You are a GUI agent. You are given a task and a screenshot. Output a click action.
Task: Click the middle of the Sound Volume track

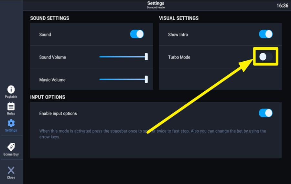pos(123,57)
